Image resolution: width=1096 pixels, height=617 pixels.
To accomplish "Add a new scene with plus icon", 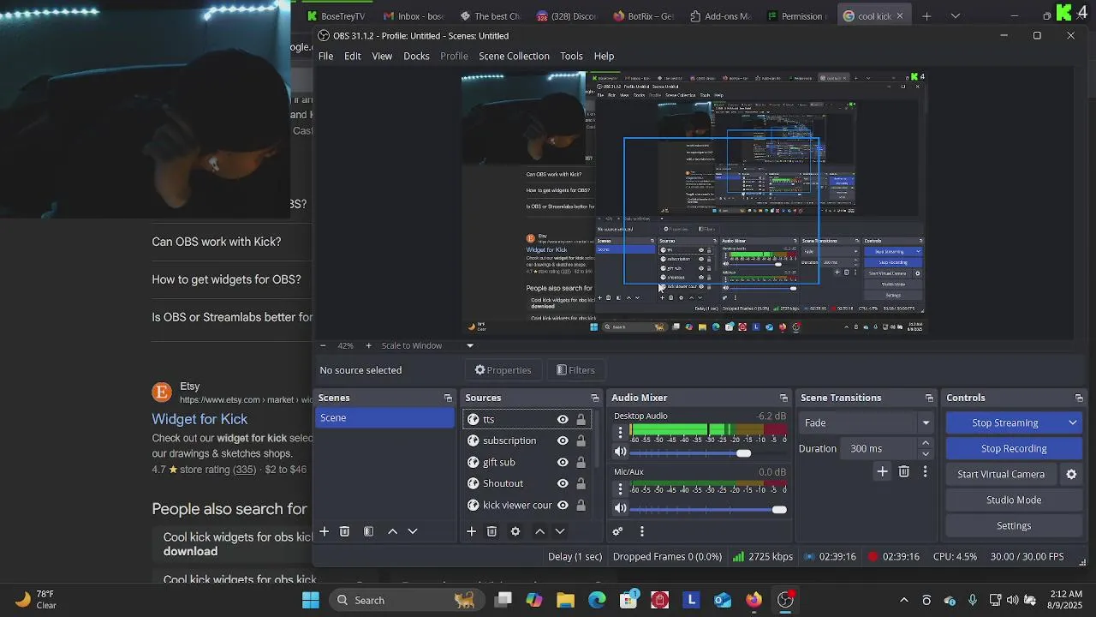I will [x=325, y=531].
